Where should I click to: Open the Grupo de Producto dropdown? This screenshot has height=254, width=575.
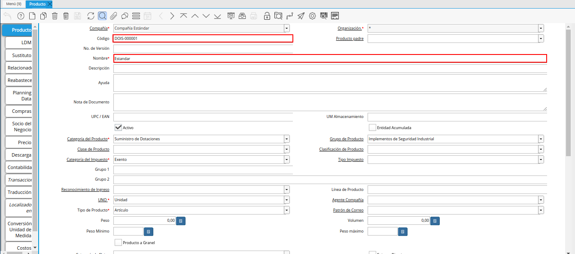coord(541,139)
